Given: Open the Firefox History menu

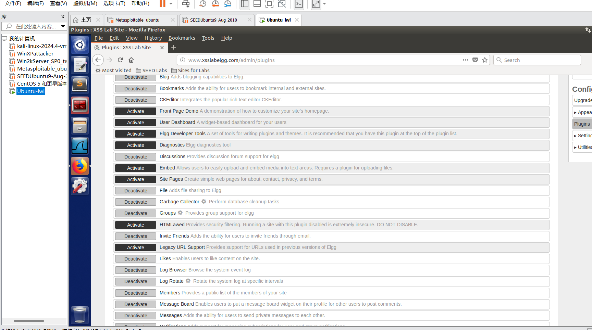Looking at the screenshot, I should (x=153, y=38).
